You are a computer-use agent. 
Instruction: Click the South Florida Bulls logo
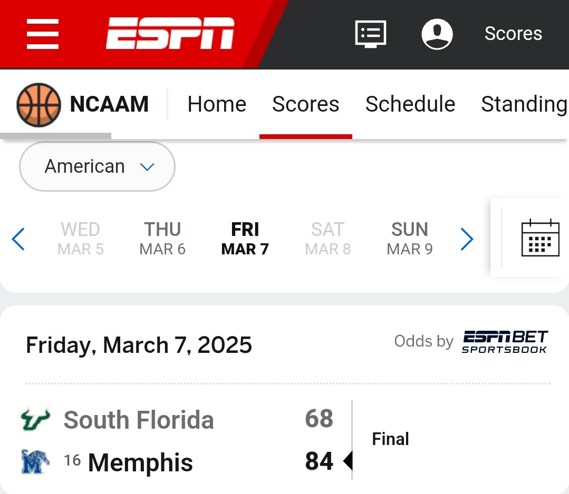tap(35, 419)
